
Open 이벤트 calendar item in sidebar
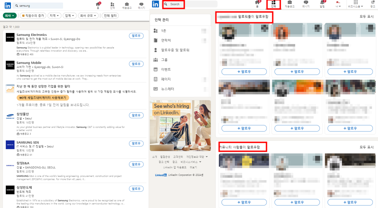coord(166,70)
